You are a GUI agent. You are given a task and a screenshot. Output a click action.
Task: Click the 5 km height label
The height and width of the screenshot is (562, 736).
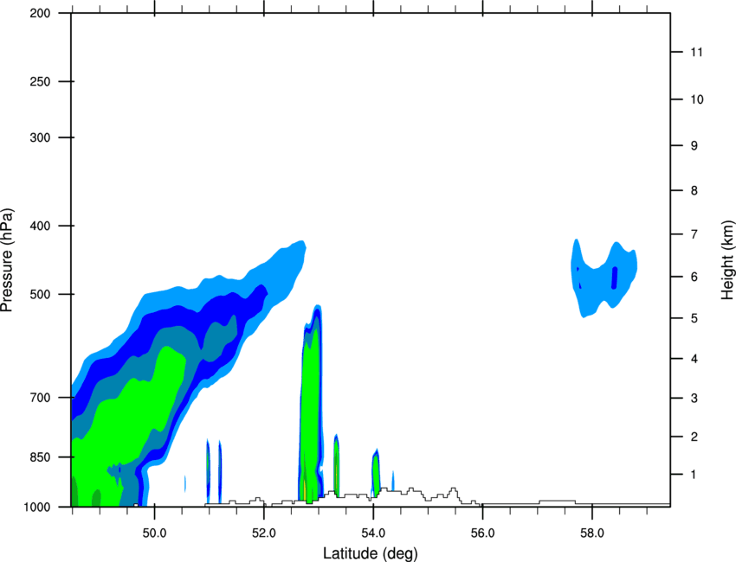tap(694, 318)
